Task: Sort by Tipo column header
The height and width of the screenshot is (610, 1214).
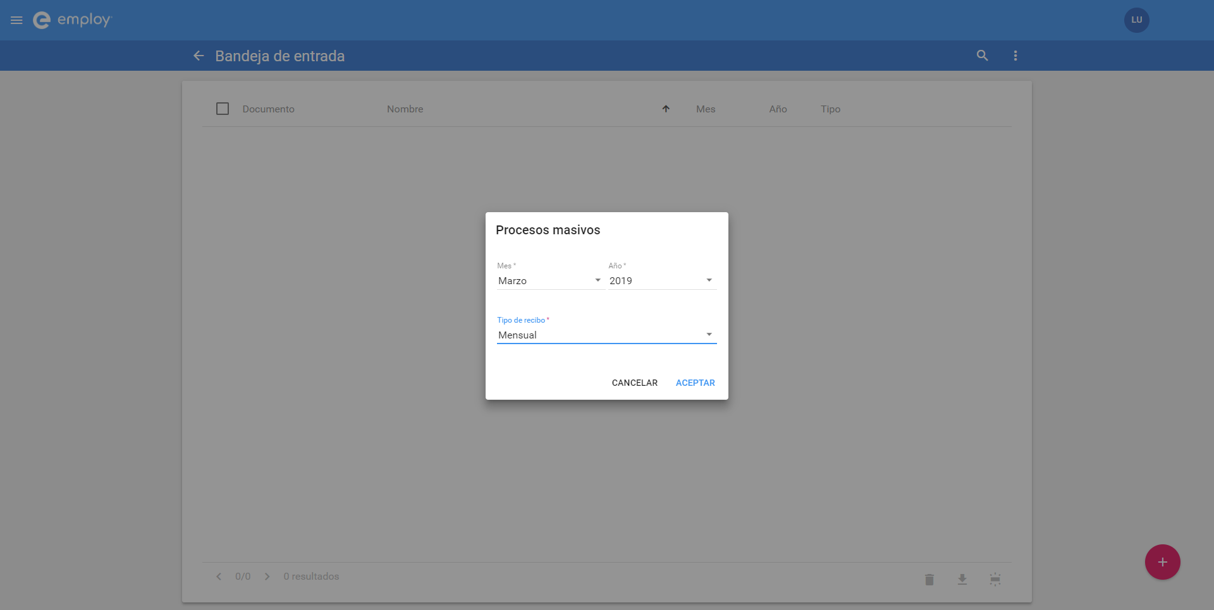Action: [x=830, y=109]
